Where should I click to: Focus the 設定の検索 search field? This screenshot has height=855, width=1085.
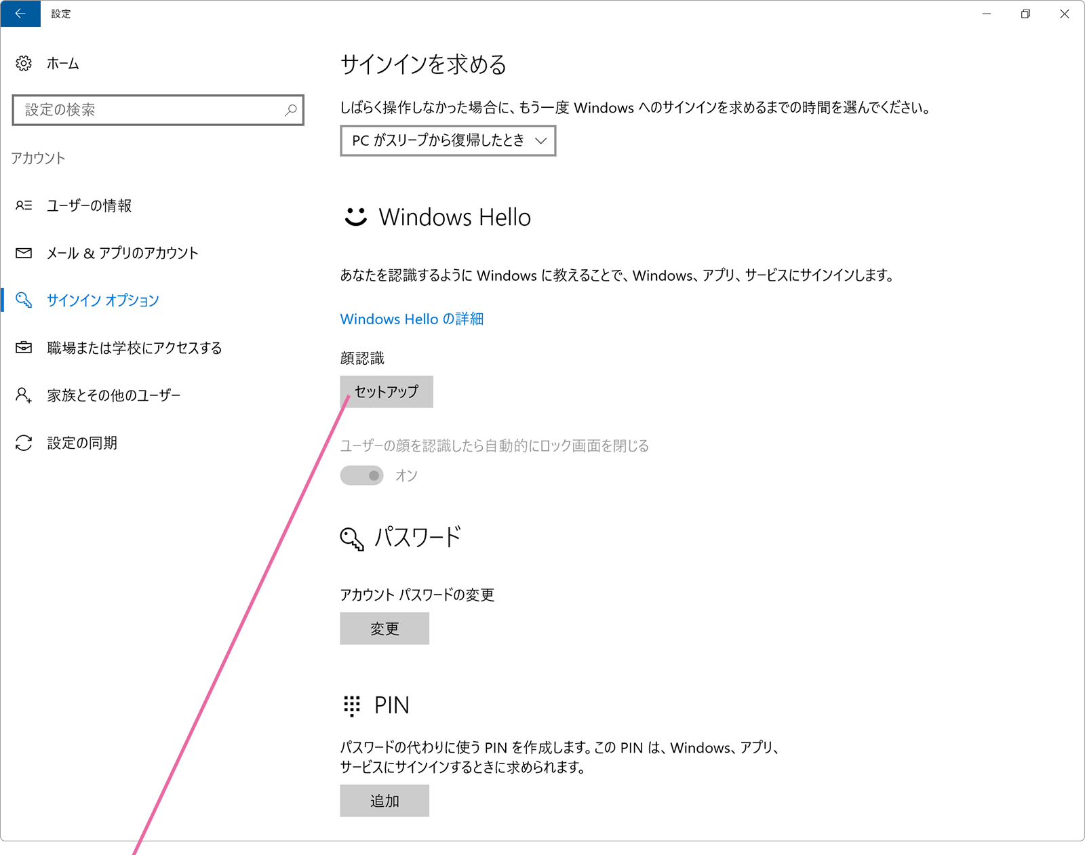(158, 110)
